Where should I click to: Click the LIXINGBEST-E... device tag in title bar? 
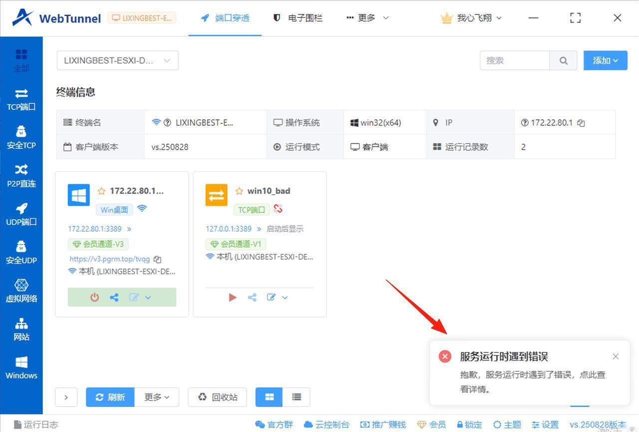pos(142,18)
